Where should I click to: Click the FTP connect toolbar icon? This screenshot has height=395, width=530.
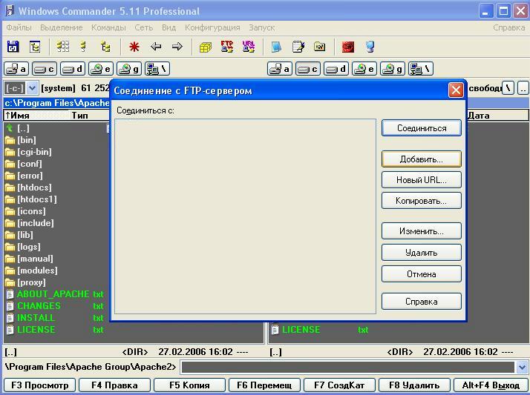227,47
